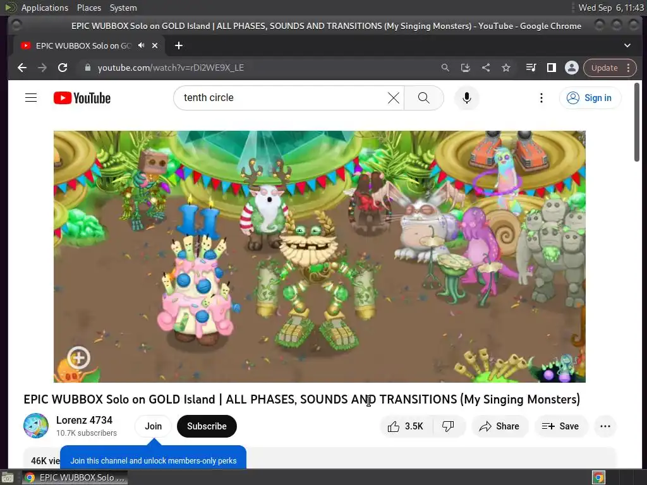This screenshot has width=647, height=485.
Task: Select the EPIC WUBBOX Solo browser tab
Action: tap(83, 45)
